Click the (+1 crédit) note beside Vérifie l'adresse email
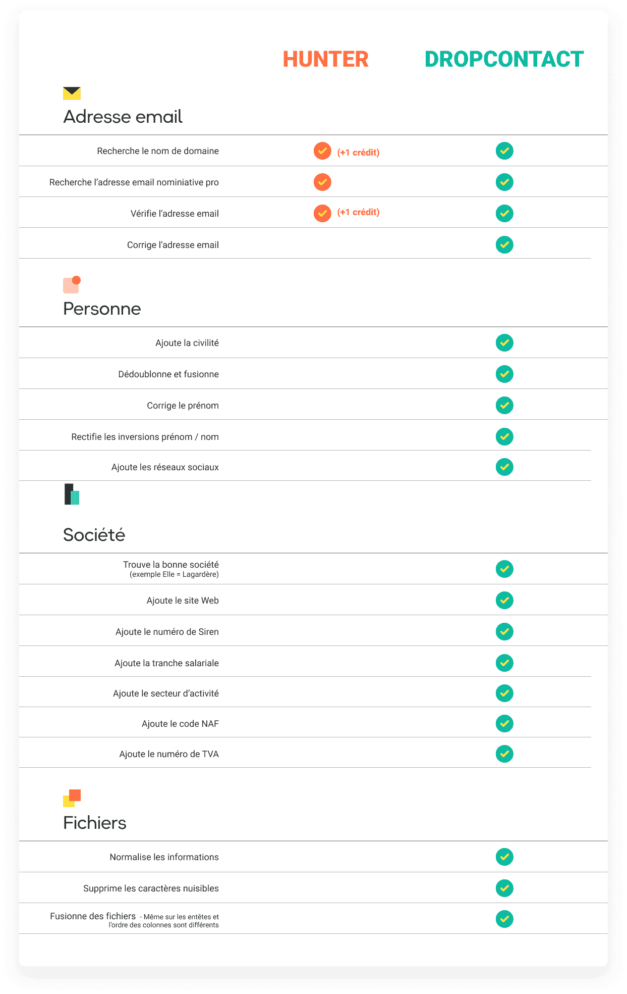Image resolution: width=627 pixels, height=994 pixels. (x=358, y=212)
